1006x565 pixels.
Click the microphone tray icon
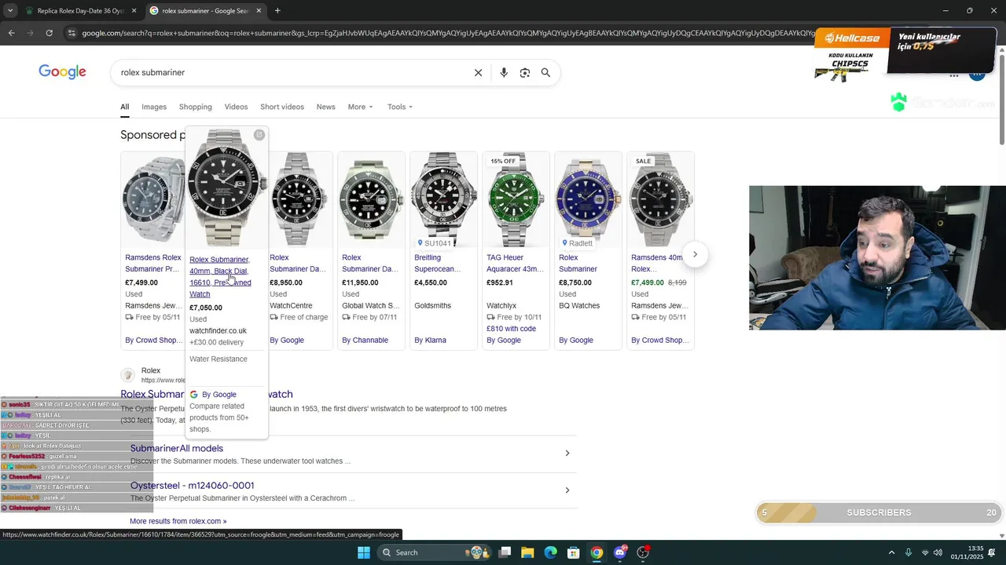click(x=909, y=552)
